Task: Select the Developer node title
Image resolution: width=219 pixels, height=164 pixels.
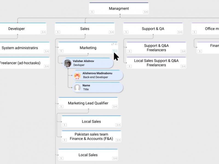Action: click(x=16, y=29)
